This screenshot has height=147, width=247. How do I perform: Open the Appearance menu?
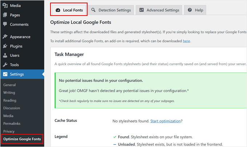click(x=22, y=37)
